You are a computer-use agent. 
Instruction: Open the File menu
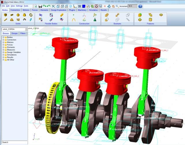(x=3, y=6)
